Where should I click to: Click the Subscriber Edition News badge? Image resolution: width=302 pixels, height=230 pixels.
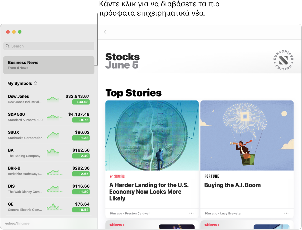(283, 61)
